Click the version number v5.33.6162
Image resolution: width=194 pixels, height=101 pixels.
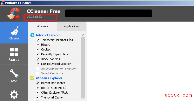(34, 17)
